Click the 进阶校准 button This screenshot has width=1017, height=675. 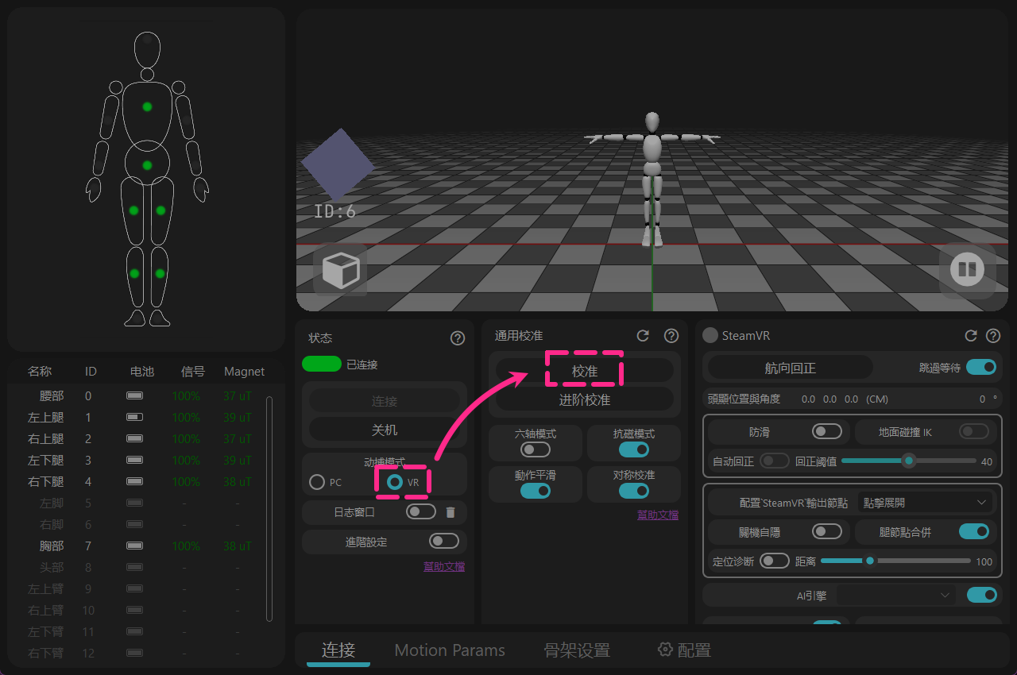585,399
